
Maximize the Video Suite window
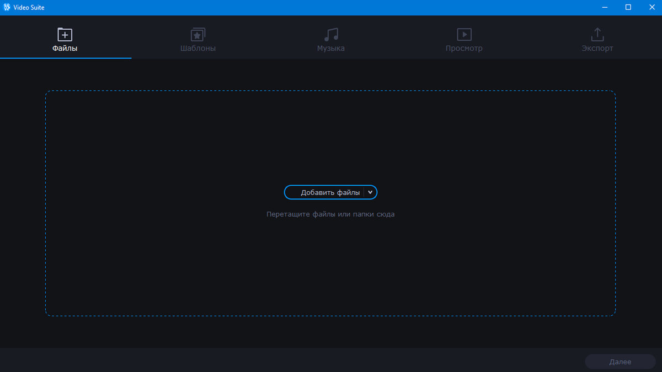628,7
